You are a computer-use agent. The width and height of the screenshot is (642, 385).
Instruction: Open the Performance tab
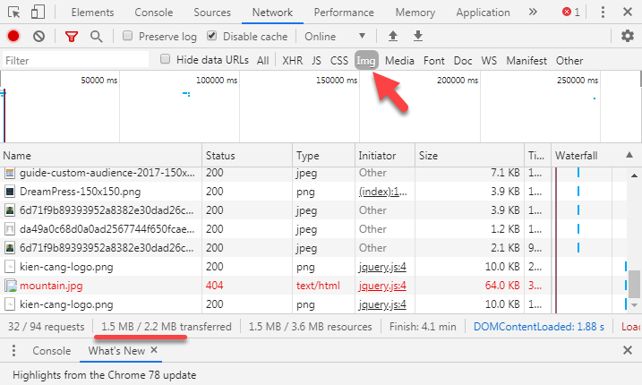click(x=344, y=13)
